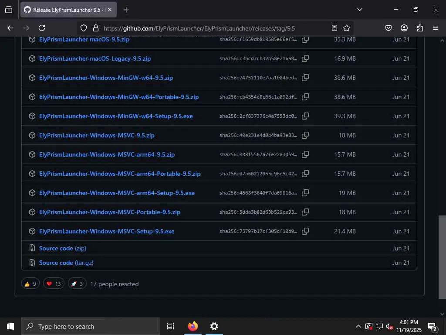Toggle the thumbs up reaction

[x=30, y=284]
